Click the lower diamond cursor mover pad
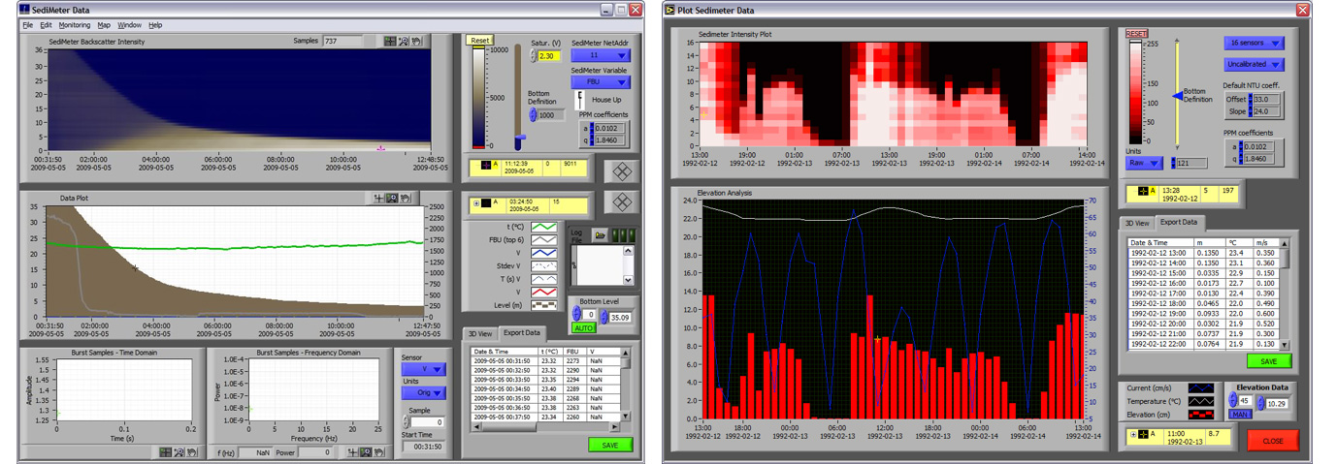Image resolution: width=1337 pixels, height=464 pixels. coord(621,202)
